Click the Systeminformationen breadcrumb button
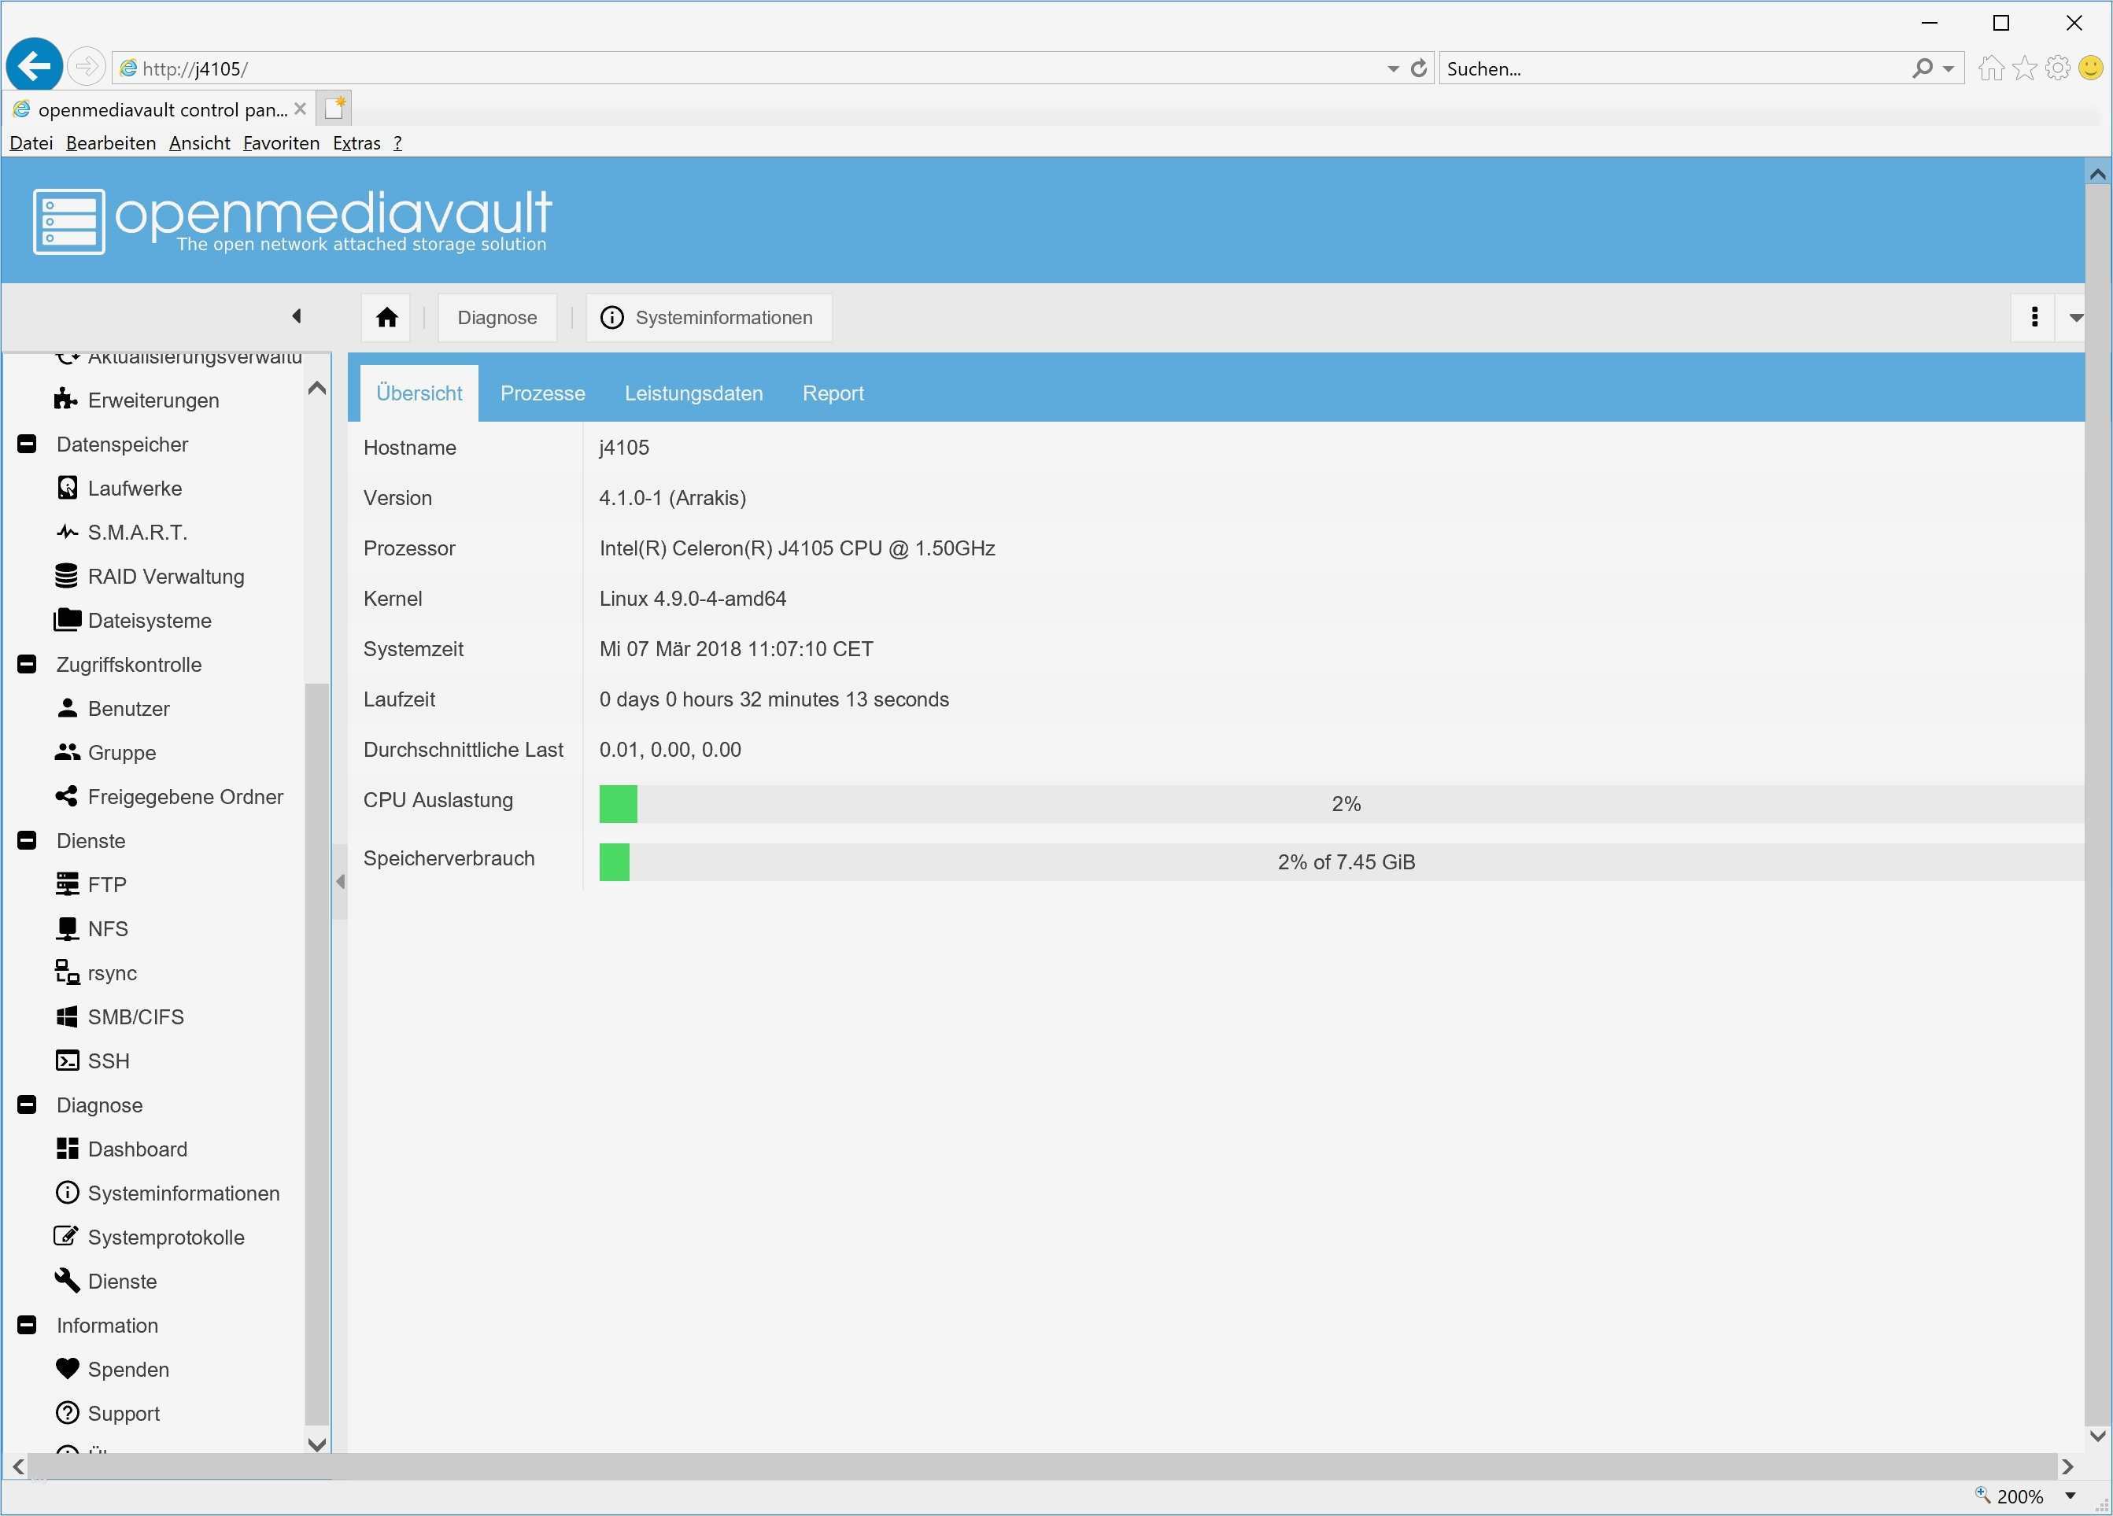The width and height of the screenshot is (2113, 1516). (x=708, y=318)
